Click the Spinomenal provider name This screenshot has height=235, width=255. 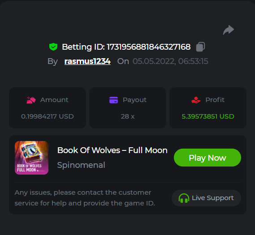pyautogui.click(x=81, y=165)
